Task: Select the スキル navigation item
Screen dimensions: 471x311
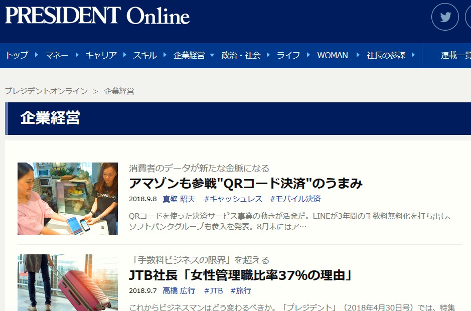Action: (x=144, y=55)
